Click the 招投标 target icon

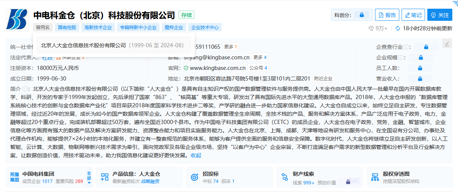coord(194,177)
